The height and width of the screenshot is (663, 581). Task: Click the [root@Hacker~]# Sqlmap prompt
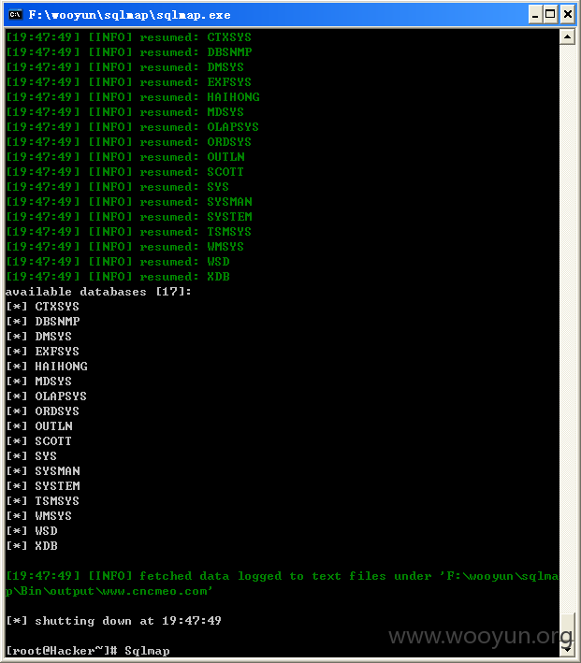(x=88, y=651)
